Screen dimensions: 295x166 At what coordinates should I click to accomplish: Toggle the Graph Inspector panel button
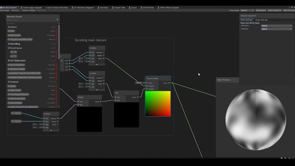274,10
